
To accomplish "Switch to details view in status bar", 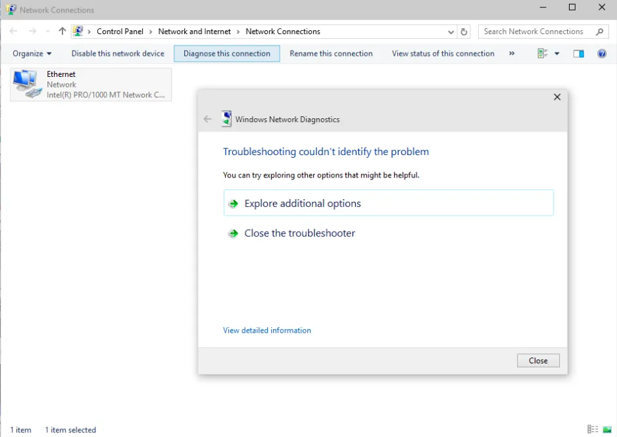I will pos(592,430).
